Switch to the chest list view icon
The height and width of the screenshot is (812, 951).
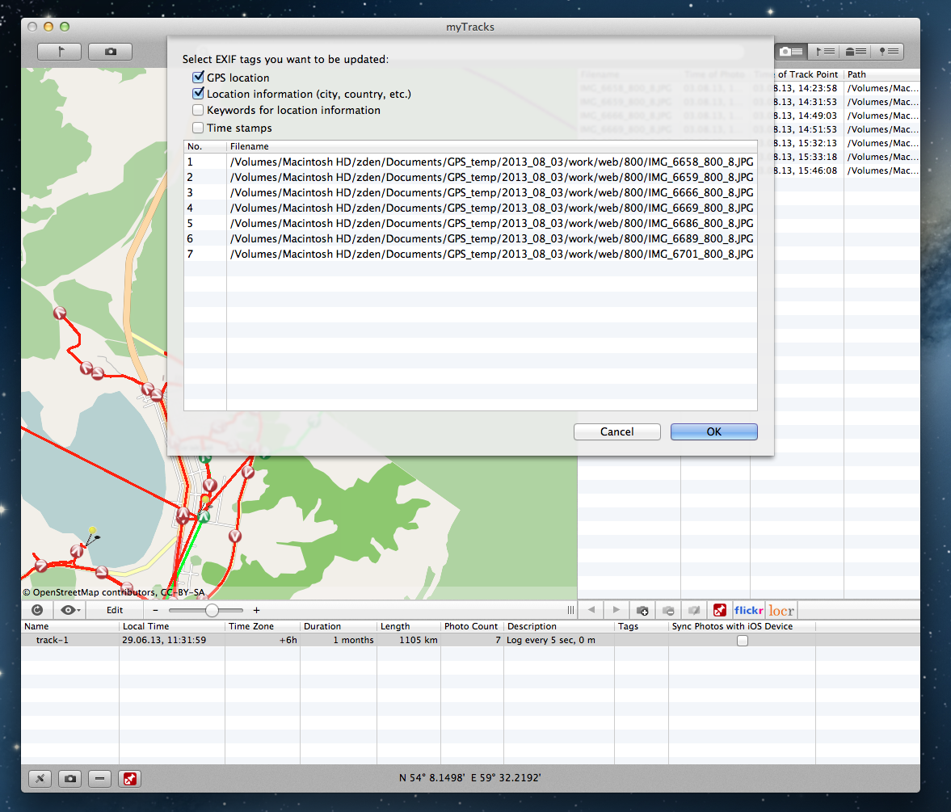(856, 52)
